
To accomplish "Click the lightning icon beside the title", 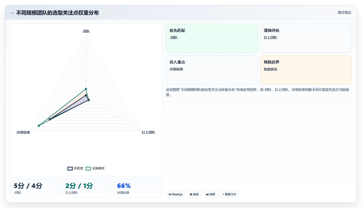I will [12, 13].
